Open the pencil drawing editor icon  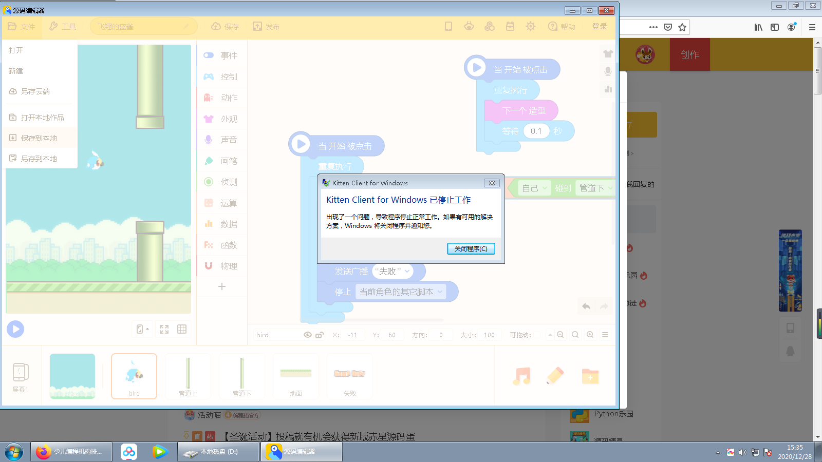tap(555, 376)
